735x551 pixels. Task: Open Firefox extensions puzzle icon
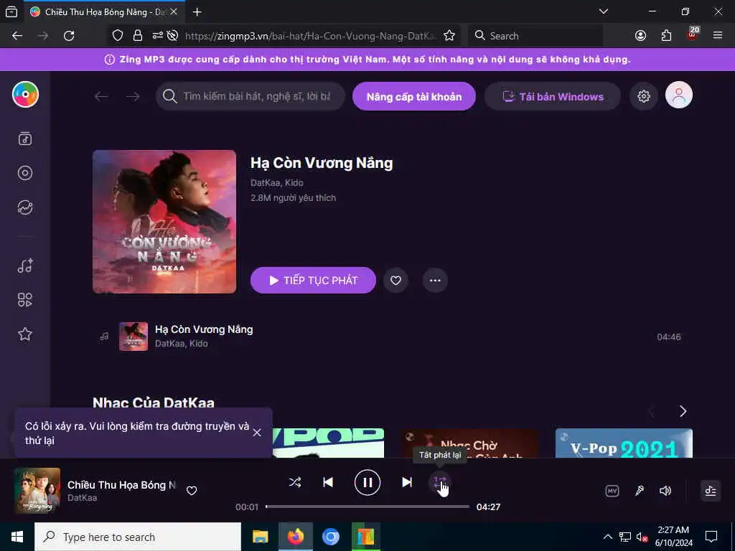click(x=666, y=36)
